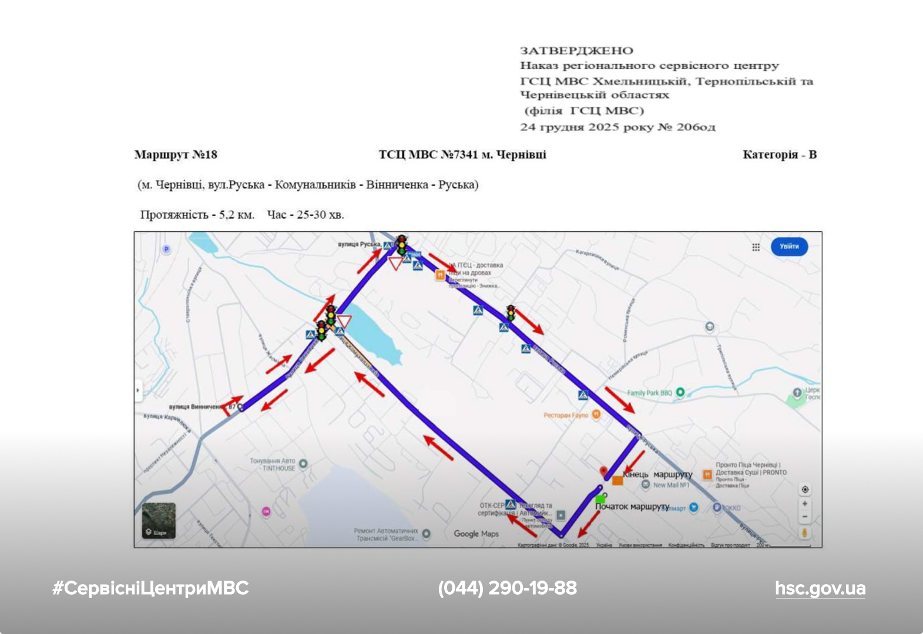Click the GearBox repair shop marker

(x=426, y=534)
